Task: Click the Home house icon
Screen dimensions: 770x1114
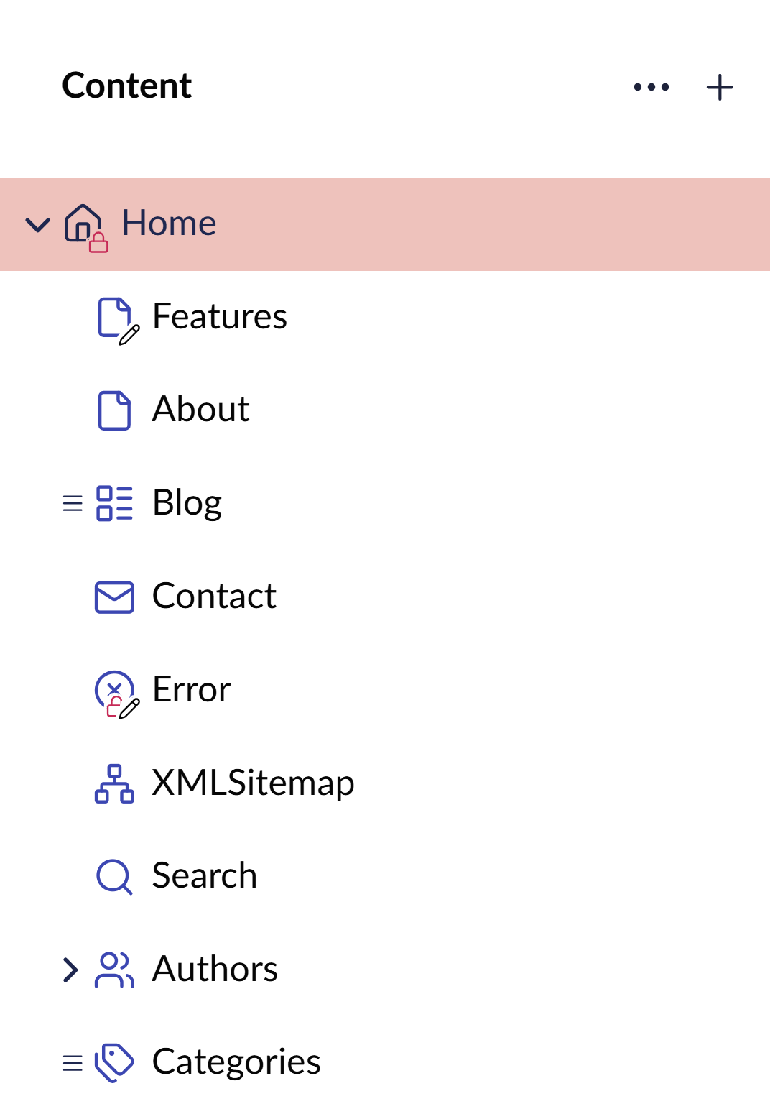Action: pos(83,224)
